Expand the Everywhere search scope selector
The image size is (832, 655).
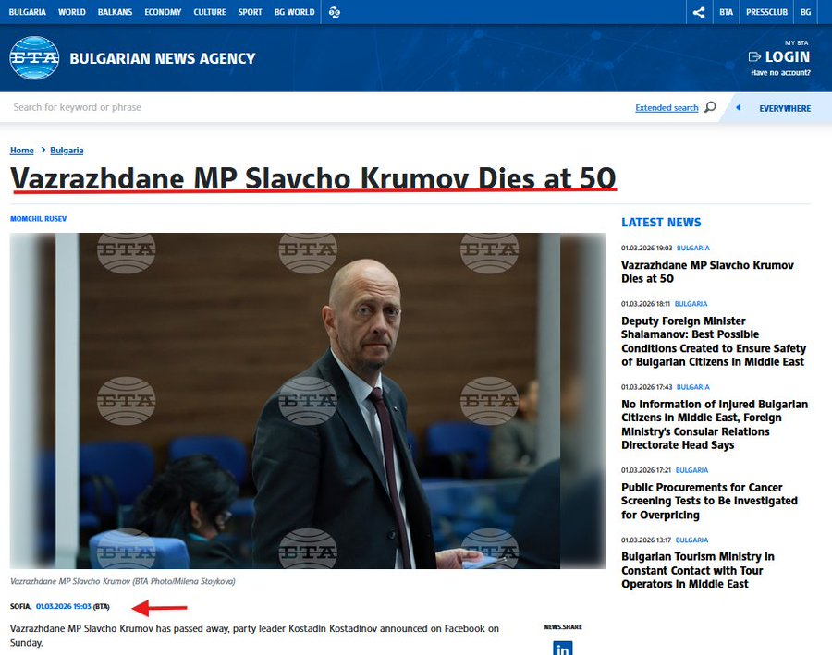[784, 108]
